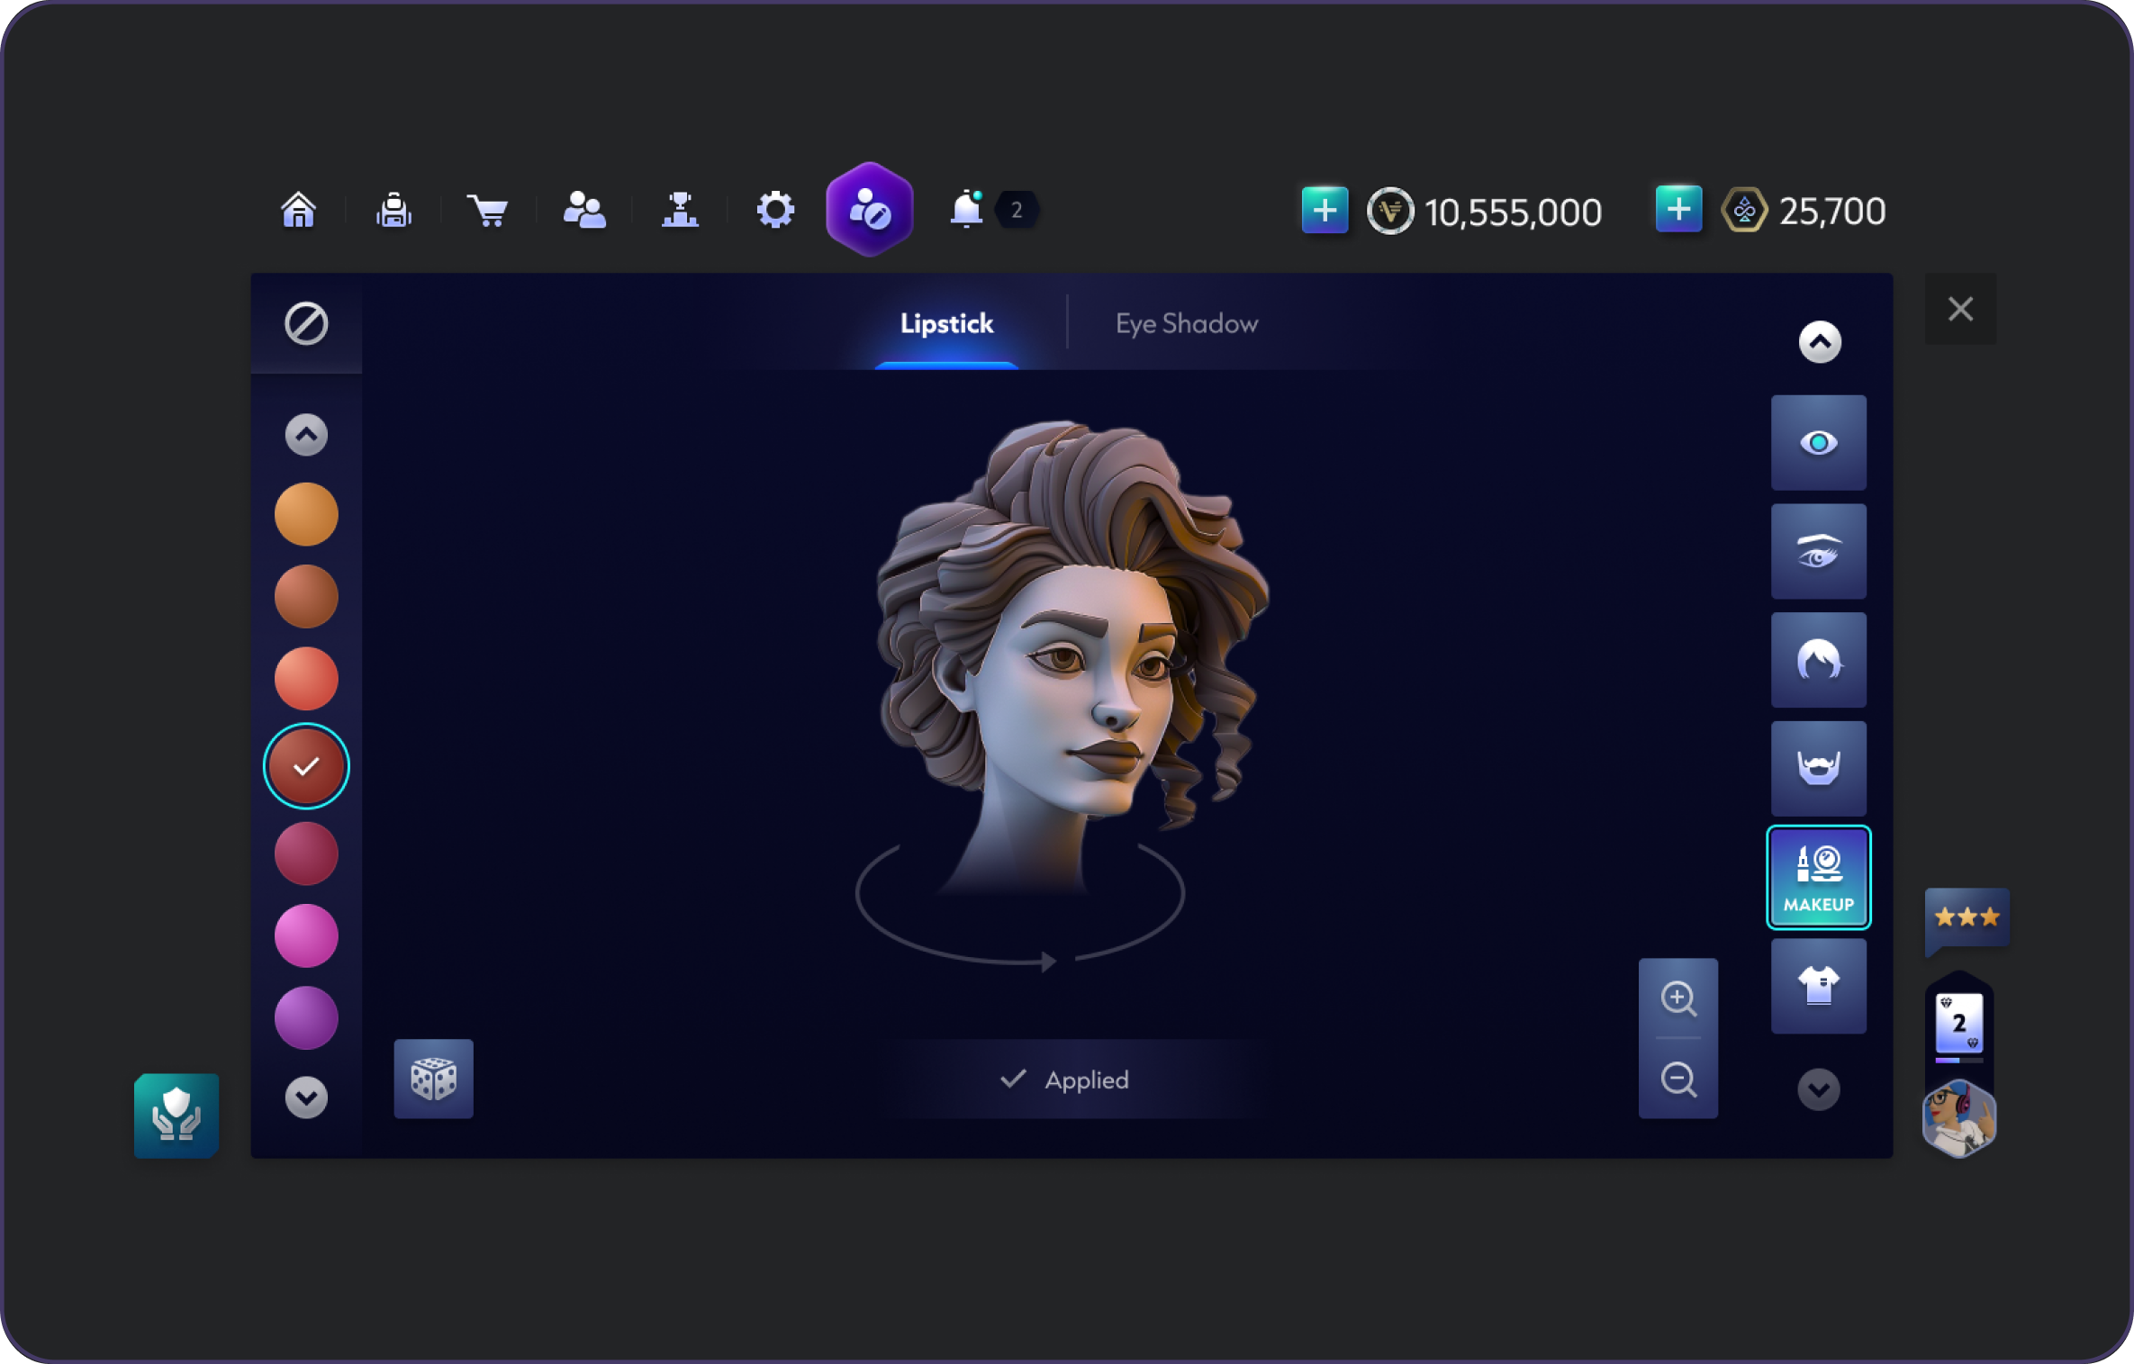
Task: Click the selected dark red swatch
Action: click(306, 767)
